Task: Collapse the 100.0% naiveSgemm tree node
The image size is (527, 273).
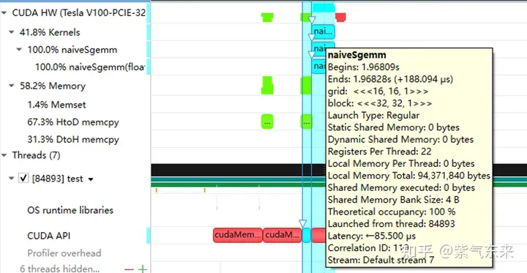Action: [20, 50]
